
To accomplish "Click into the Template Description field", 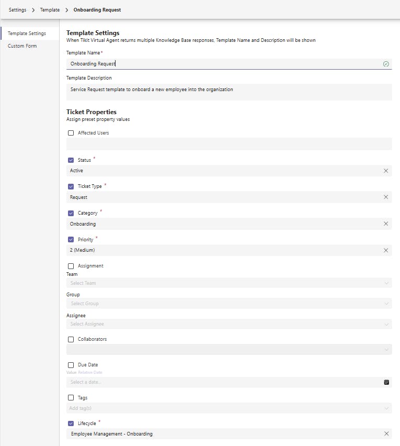I will click(229, 92).
